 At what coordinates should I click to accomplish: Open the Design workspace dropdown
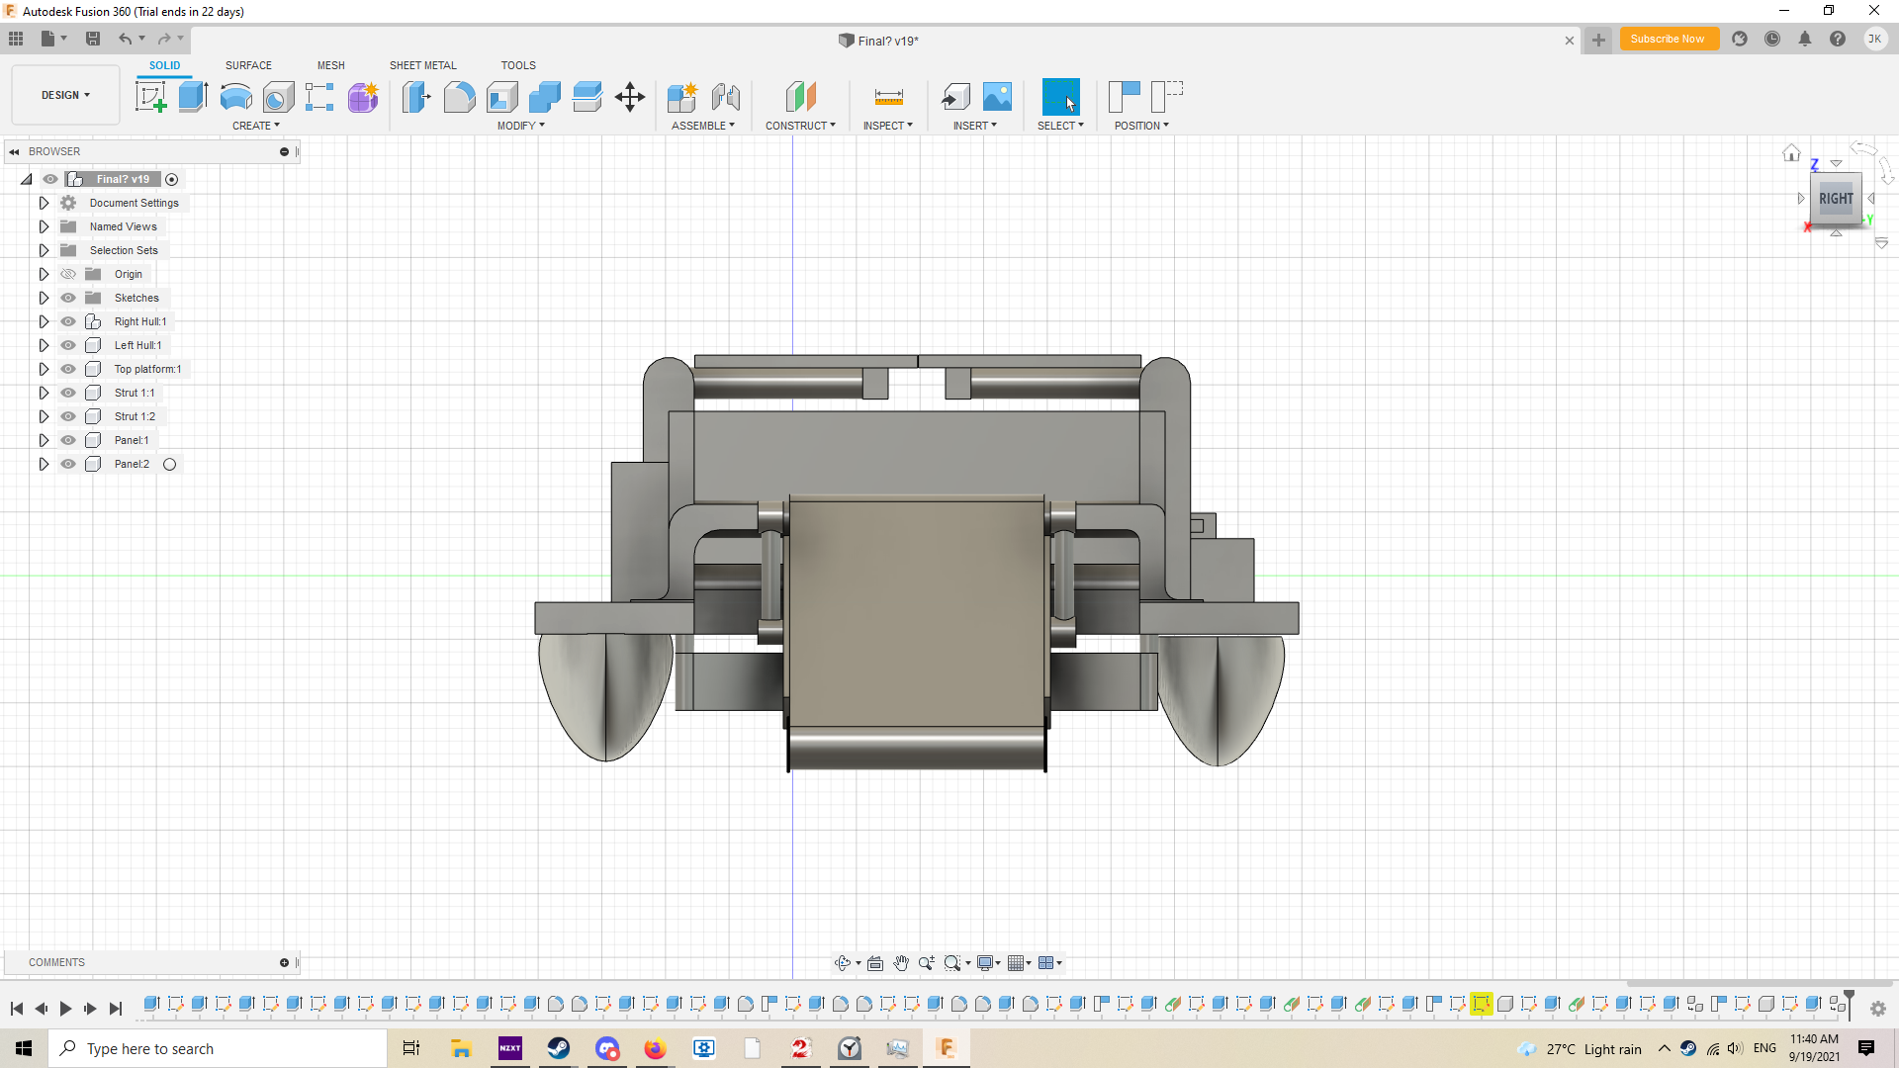point(65,95)
